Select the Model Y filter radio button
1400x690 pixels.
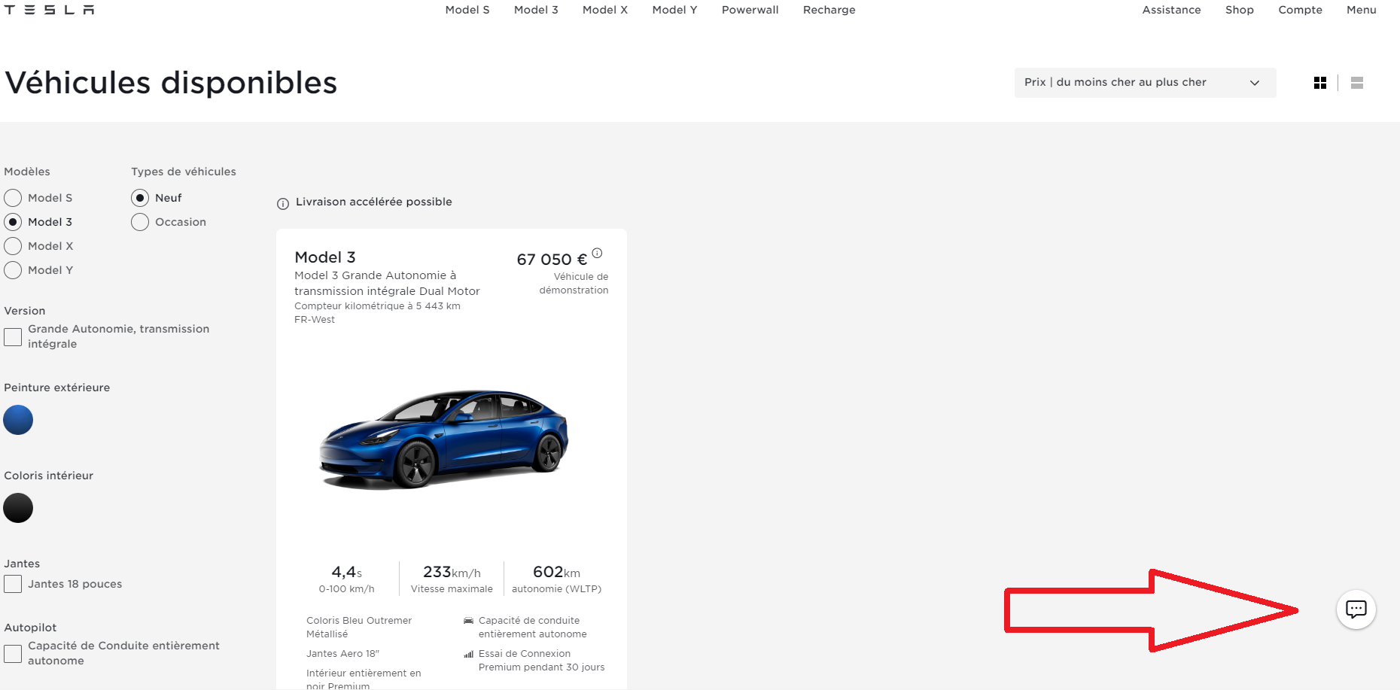pos(13,270)
